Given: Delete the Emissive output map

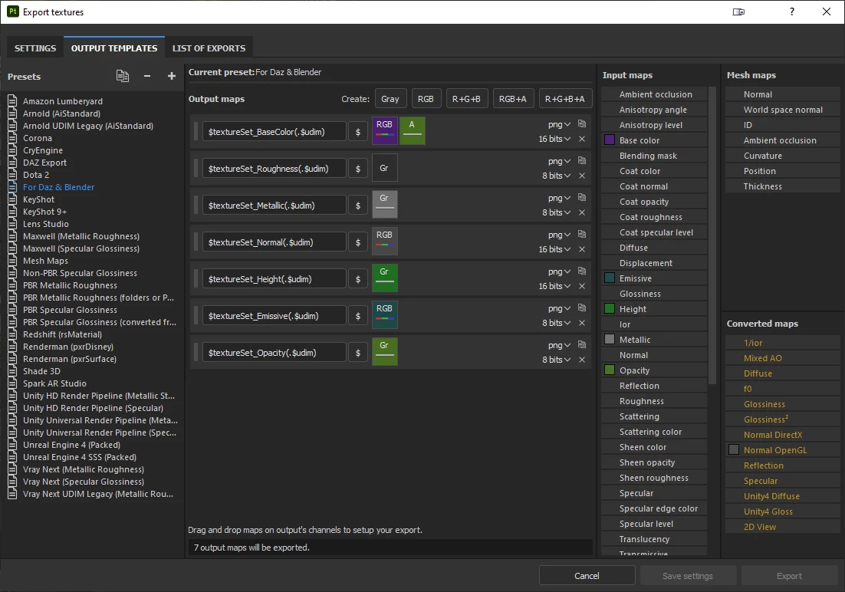Looking at the screenshot, I should pyautogui.click(x=582, y=322).
